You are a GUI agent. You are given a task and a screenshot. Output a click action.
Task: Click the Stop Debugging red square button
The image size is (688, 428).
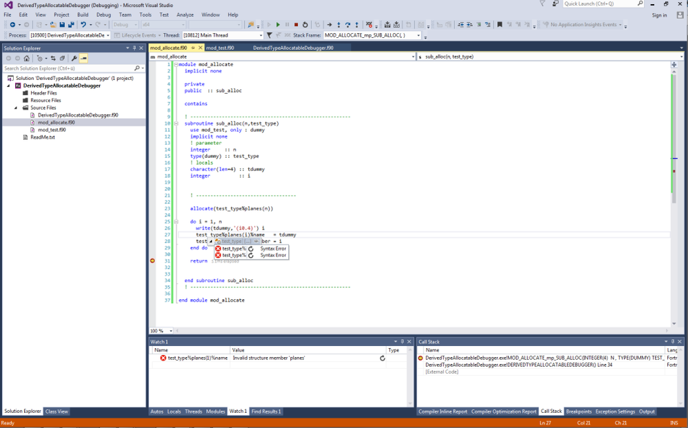click(296, 25)
